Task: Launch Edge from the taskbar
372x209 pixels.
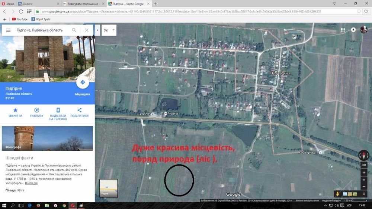Action: click(30, 205)
